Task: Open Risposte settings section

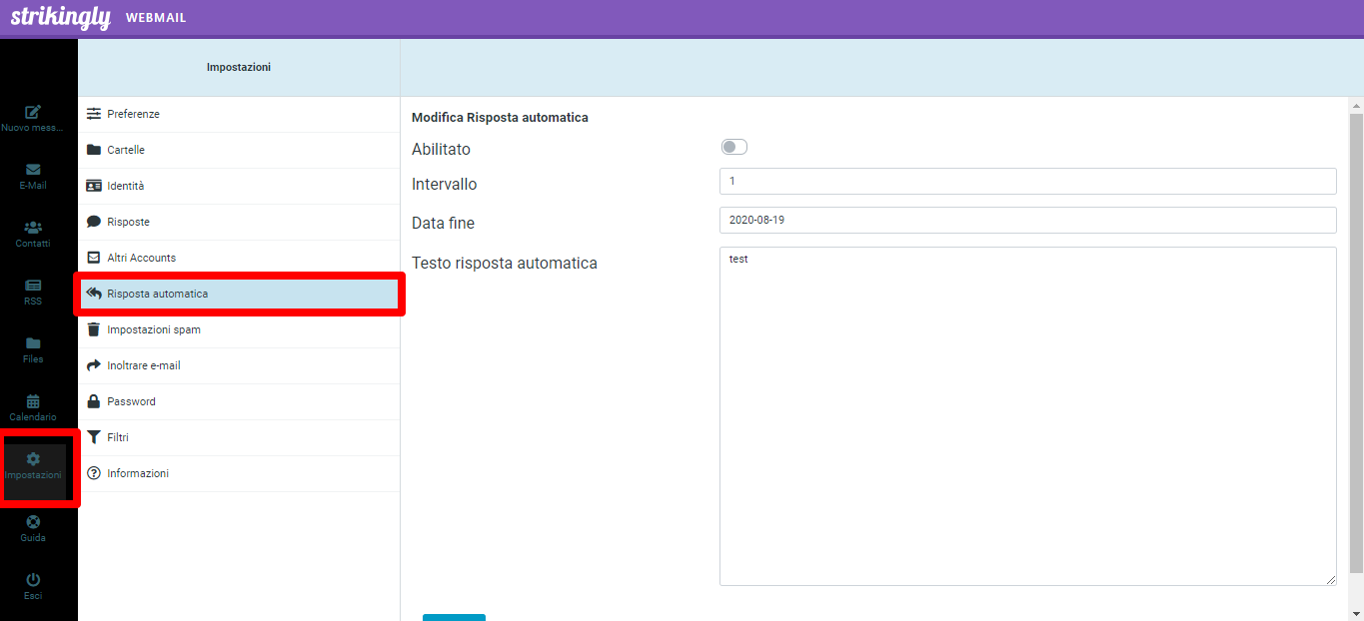Action: [239, 222]
